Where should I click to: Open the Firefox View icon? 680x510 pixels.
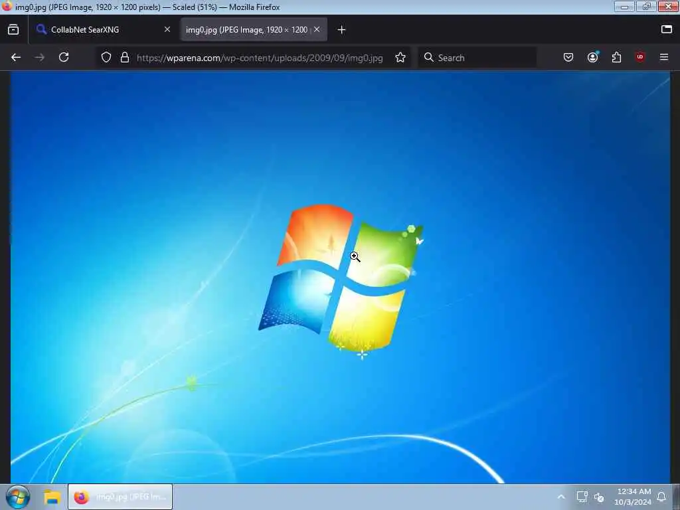click(x=13, y=29)
